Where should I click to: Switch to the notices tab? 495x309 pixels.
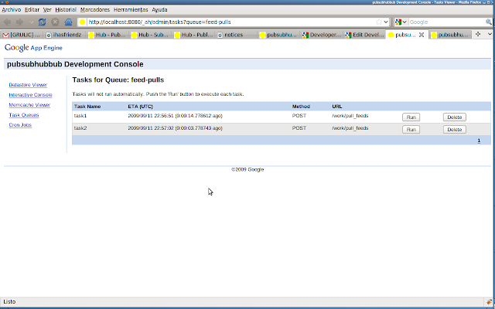click(x=236, y=35)
